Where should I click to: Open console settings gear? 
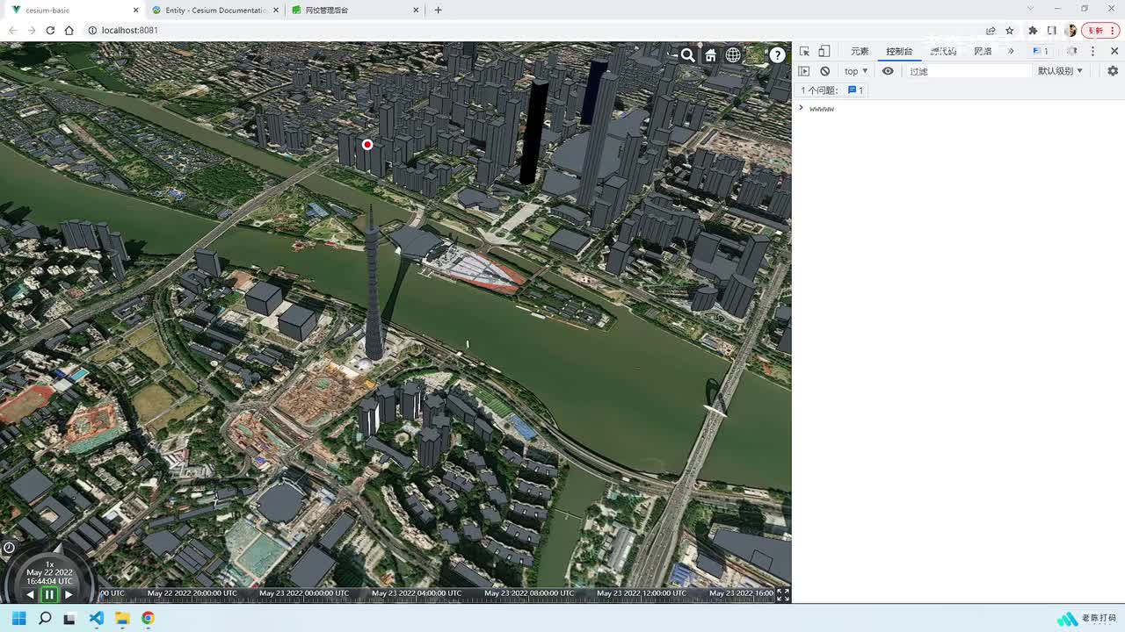pyautogui.click(x=1113, y=71)
